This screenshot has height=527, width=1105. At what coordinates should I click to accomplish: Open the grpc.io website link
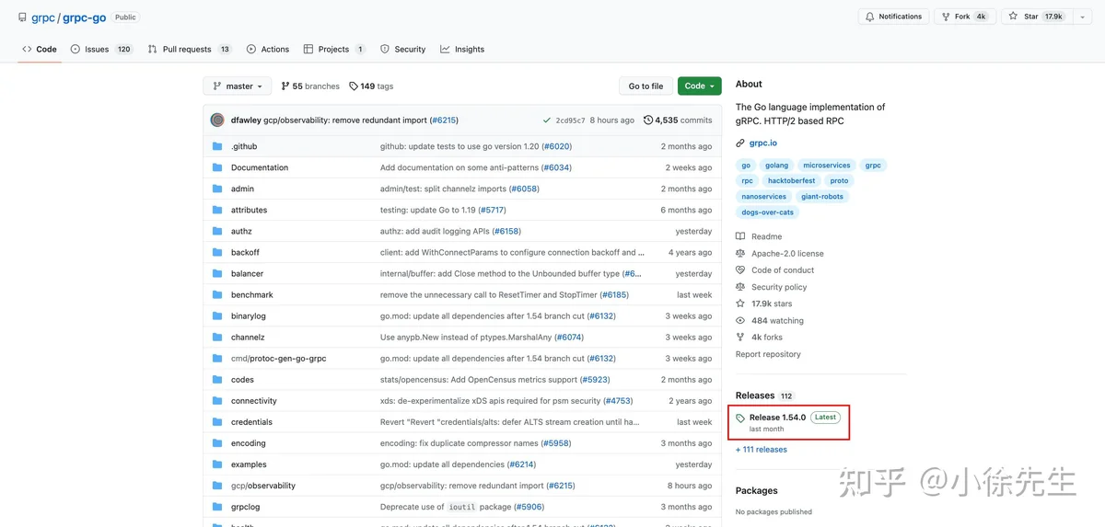[x=762, y=143]
